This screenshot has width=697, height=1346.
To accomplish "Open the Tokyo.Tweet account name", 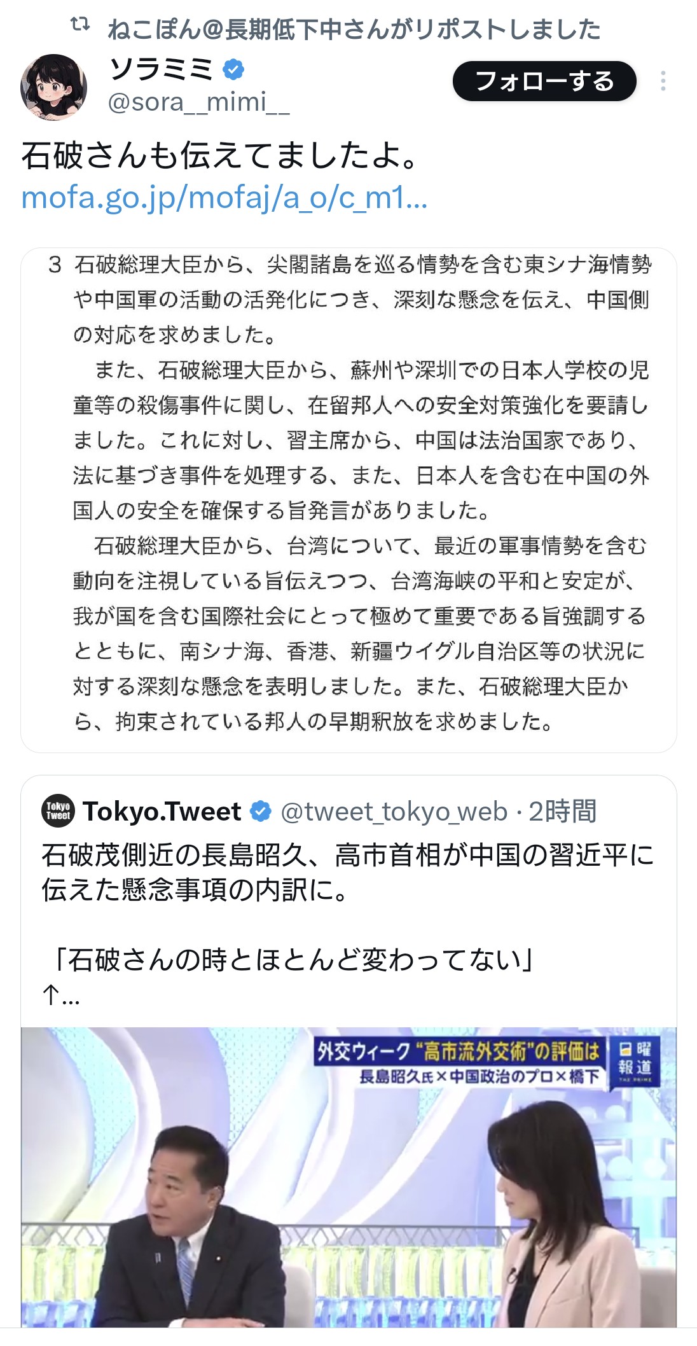I will point(162,812).
